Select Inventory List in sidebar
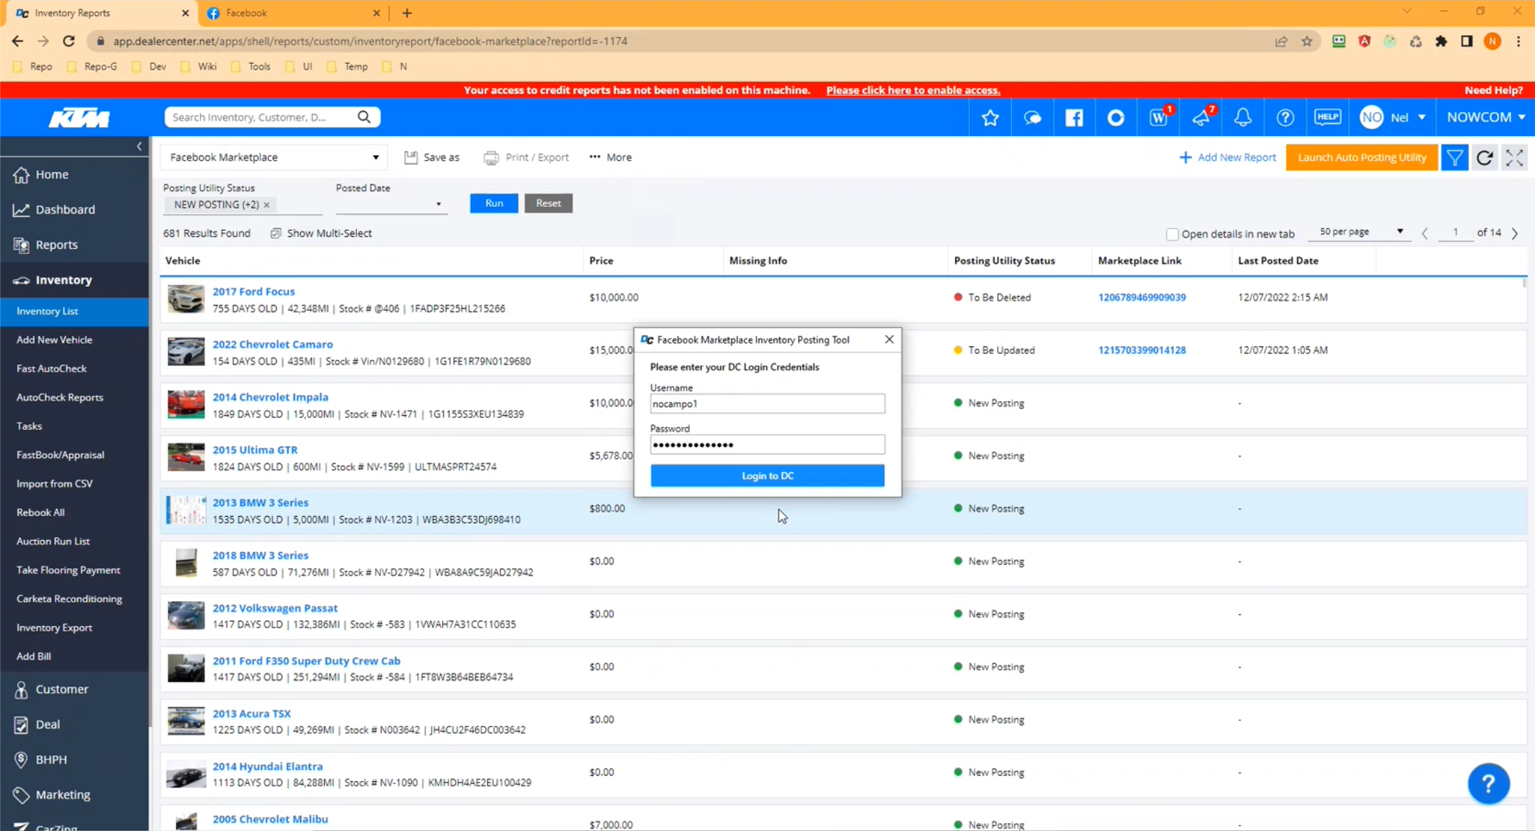1535x831 pixels. 74,311
